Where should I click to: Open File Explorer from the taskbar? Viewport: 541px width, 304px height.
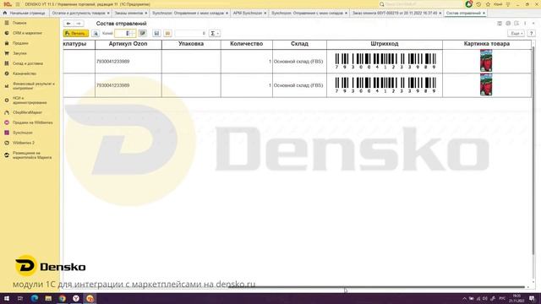48,298
